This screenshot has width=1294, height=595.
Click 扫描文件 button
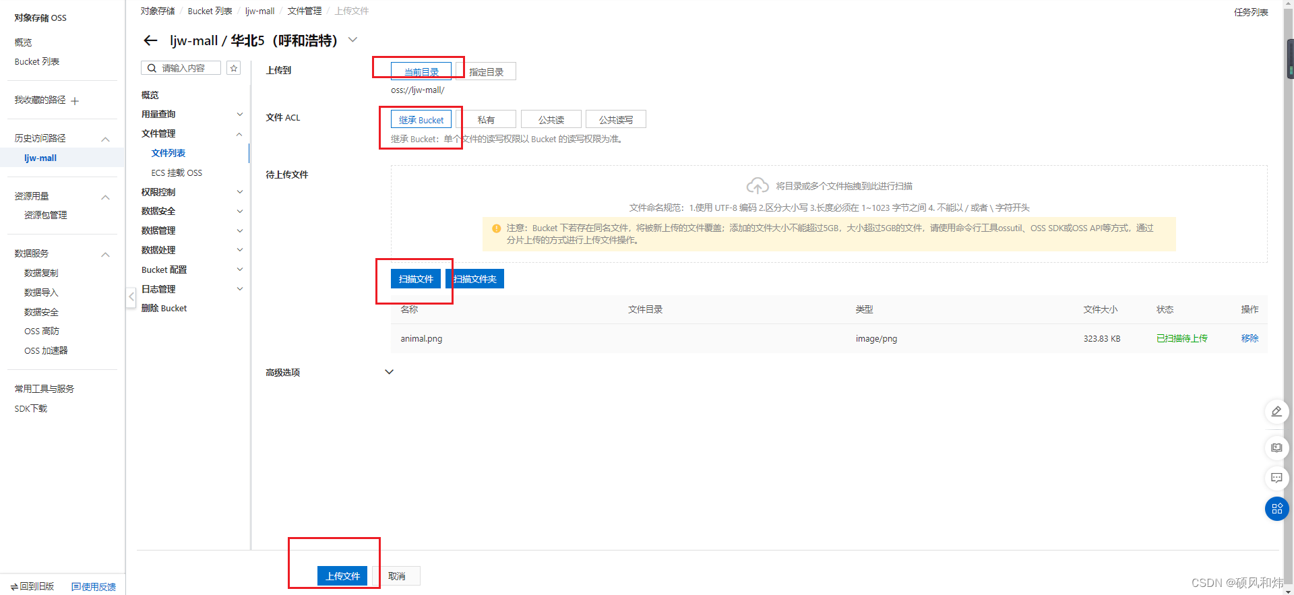416,279
